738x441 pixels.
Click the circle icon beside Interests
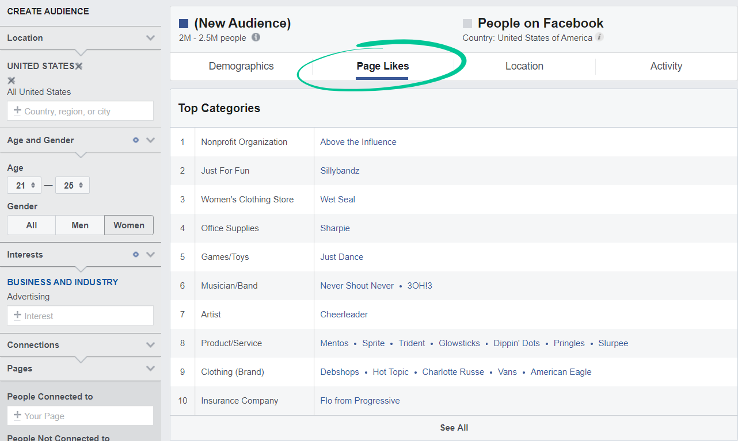coord(136,254)
